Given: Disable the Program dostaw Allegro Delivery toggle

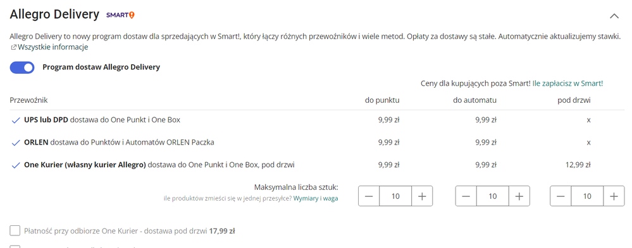Looking at the screenshot, I should [x=22, y=68].
